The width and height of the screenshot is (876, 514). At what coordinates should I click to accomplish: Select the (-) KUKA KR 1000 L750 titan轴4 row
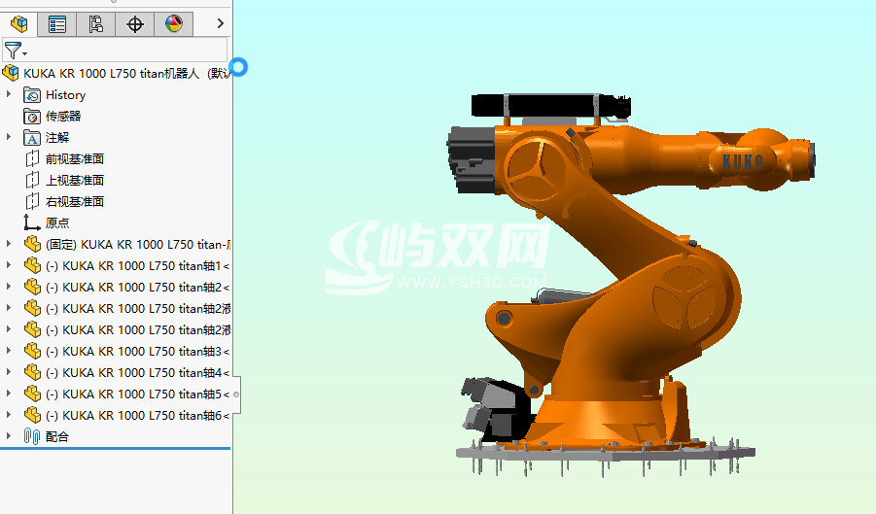pos(137,373)
